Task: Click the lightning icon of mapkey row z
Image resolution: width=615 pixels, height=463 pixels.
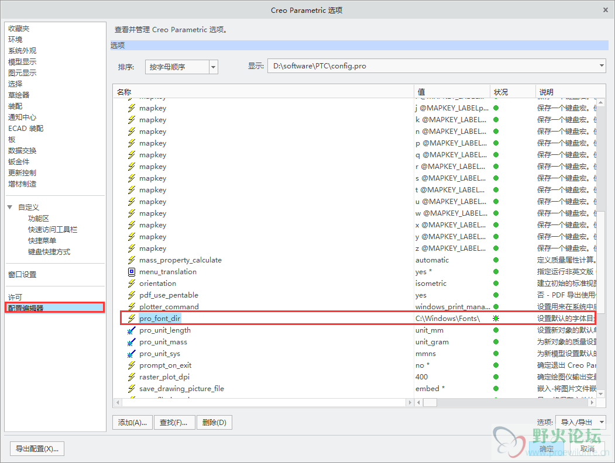Action: 132,248
